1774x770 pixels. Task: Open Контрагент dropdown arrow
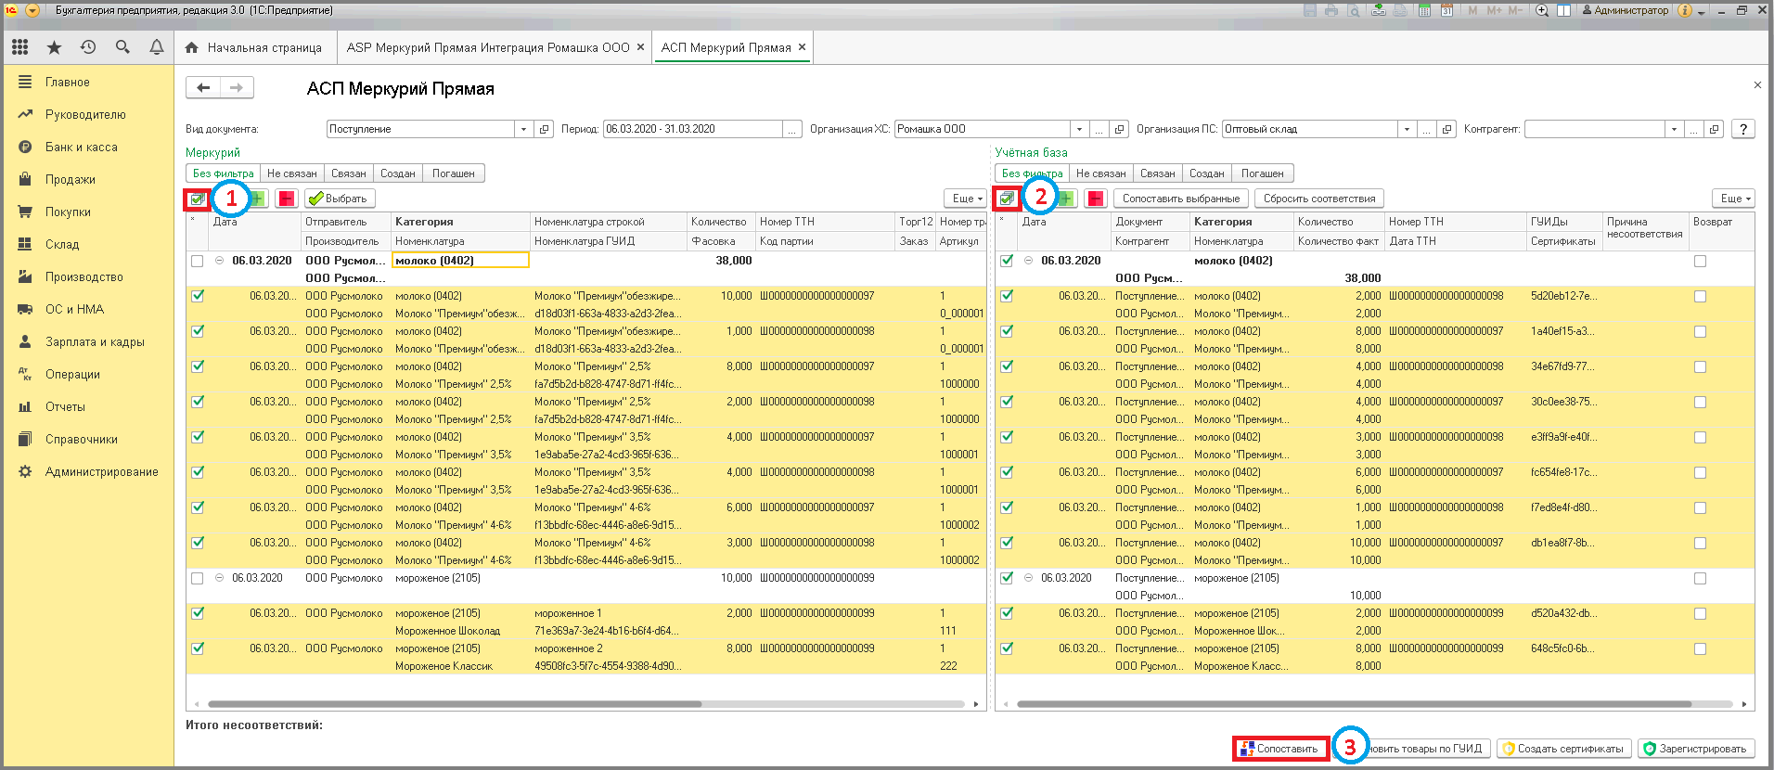(x=1675, y=129)
